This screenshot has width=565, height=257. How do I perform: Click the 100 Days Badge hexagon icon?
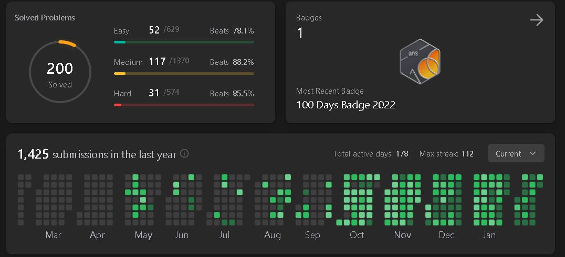click(420, 62)
